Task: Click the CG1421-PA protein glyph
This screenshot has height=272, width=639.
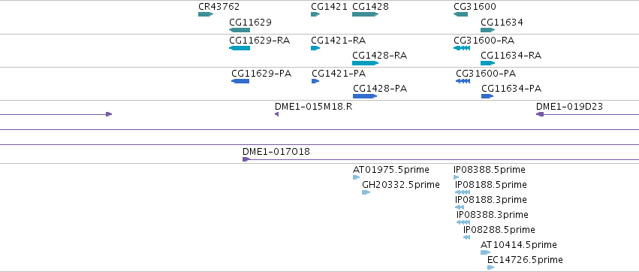Action: point(315,81)
